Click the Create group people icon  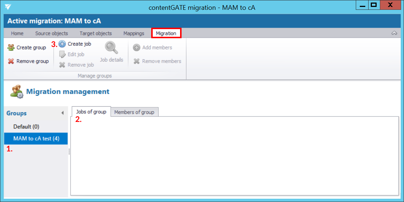click(x=11, y=47)
